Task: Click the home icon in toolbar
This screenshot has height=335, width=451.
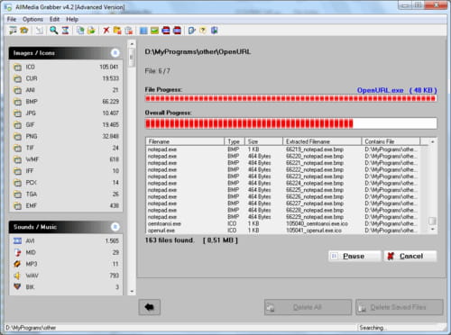Action: point(24,30)
